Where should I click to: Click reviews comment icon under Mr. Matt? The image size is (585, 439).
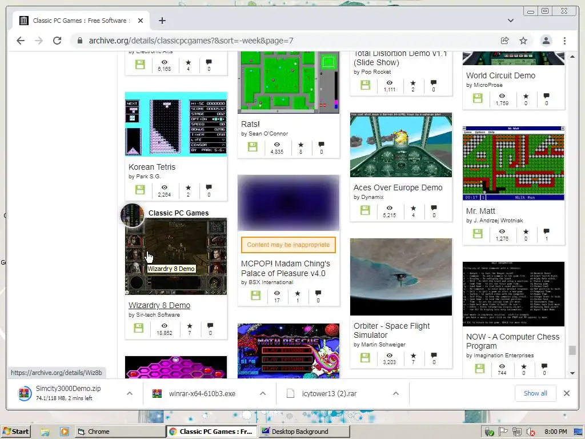pyautogui.click(x=546, y=232)
